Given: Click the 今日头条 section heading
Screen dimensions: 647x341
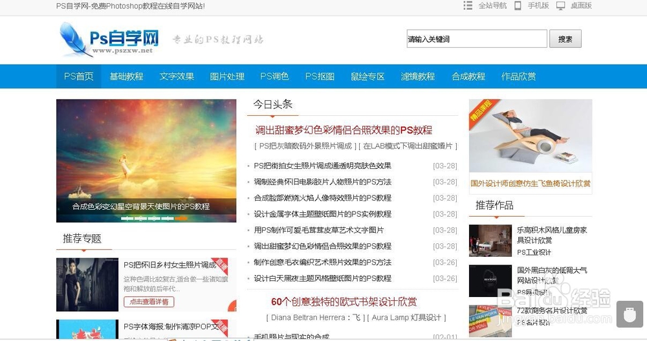Looking at the screenshot, I should point(273,104).
